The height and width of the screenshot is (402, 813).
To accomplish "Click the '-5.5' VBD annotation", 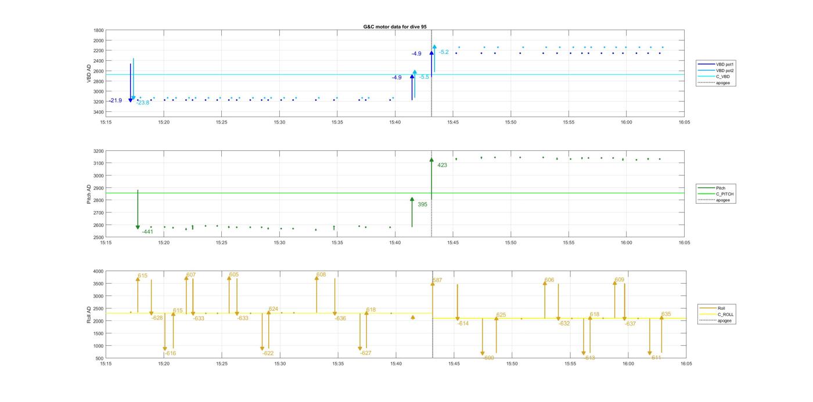I will click(424, 77).
